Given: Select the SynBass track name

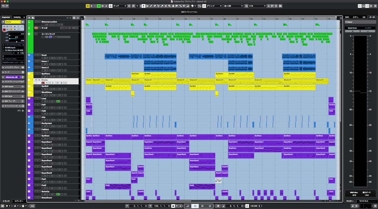Looking at the screenshot, I should (x=45, y=136).
